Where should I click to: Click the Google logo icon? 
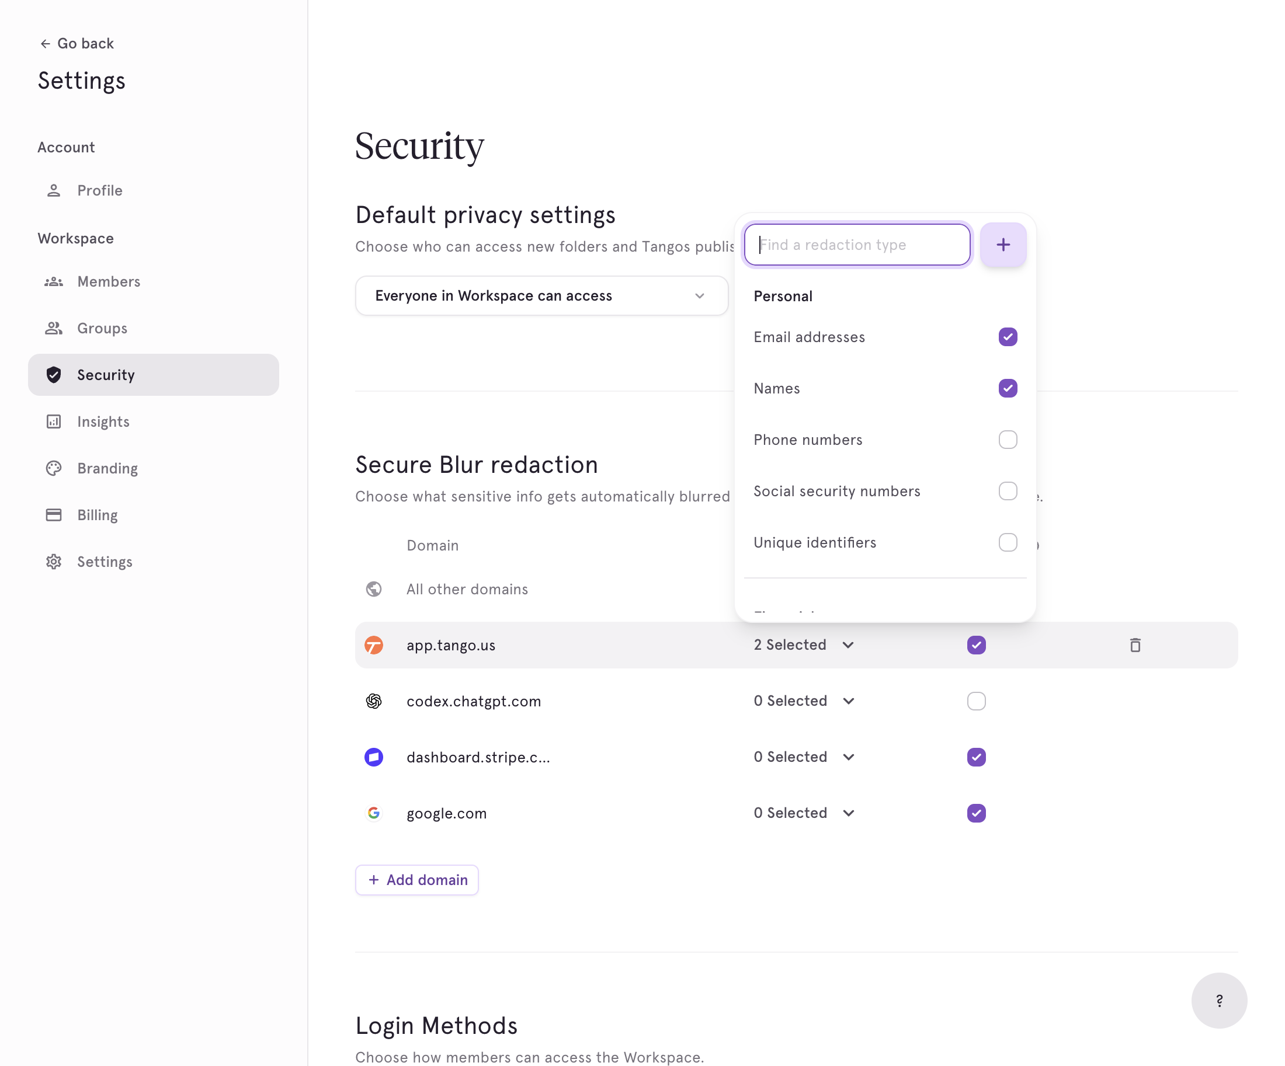[374, 813]
